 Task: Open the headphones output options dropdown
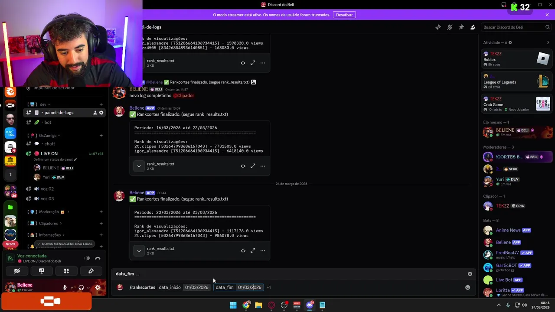[88, 287]
